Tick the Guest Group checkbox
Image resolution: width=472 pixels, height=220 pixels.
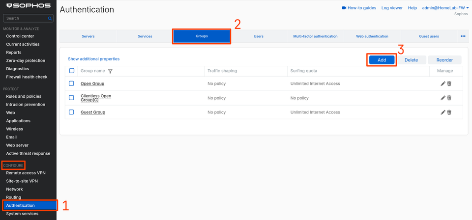(x=71, y=112)
